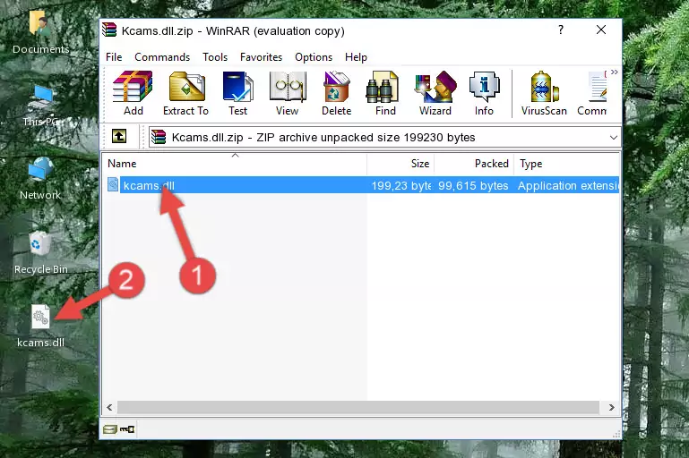This screenshot has width=689, height=458.
Task: Click the horizontal scrollbar left arrow
Action: coord(109,408)
